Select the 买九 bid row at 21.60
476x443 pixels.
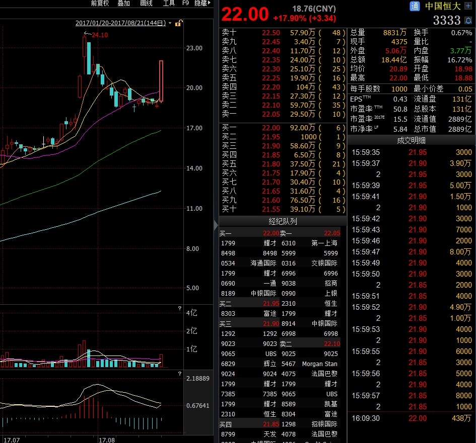click(x=283, y=200)
